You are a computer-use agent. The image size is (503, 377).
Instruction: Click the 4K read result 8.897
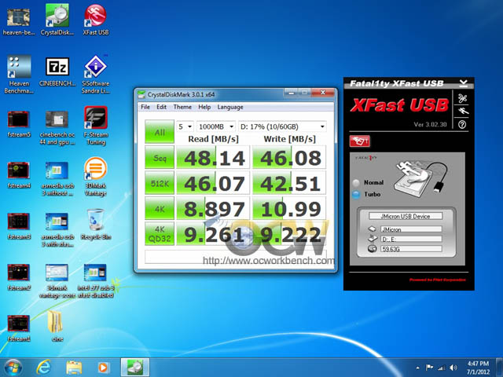(213, 208)
